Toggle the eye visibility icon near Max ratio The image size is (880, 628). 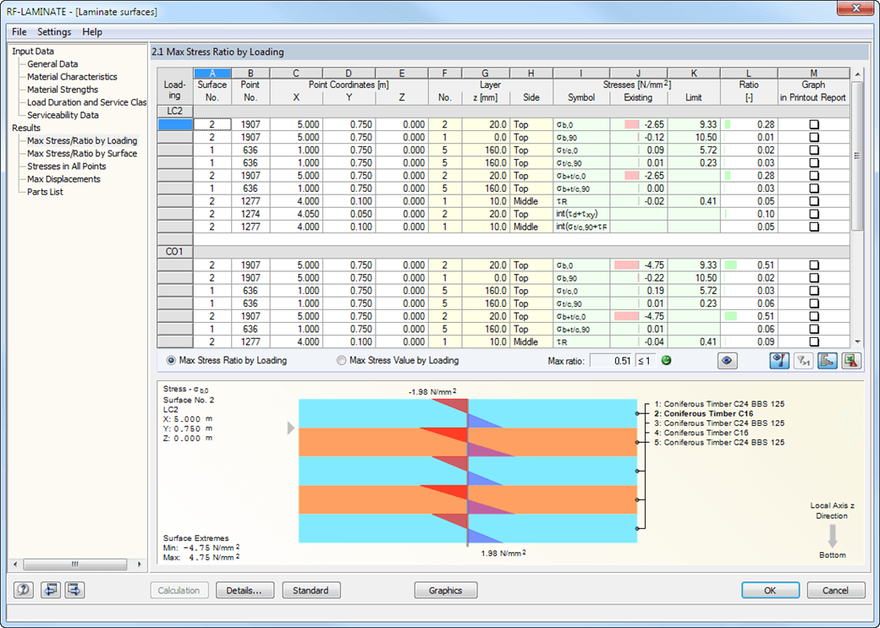726,361
